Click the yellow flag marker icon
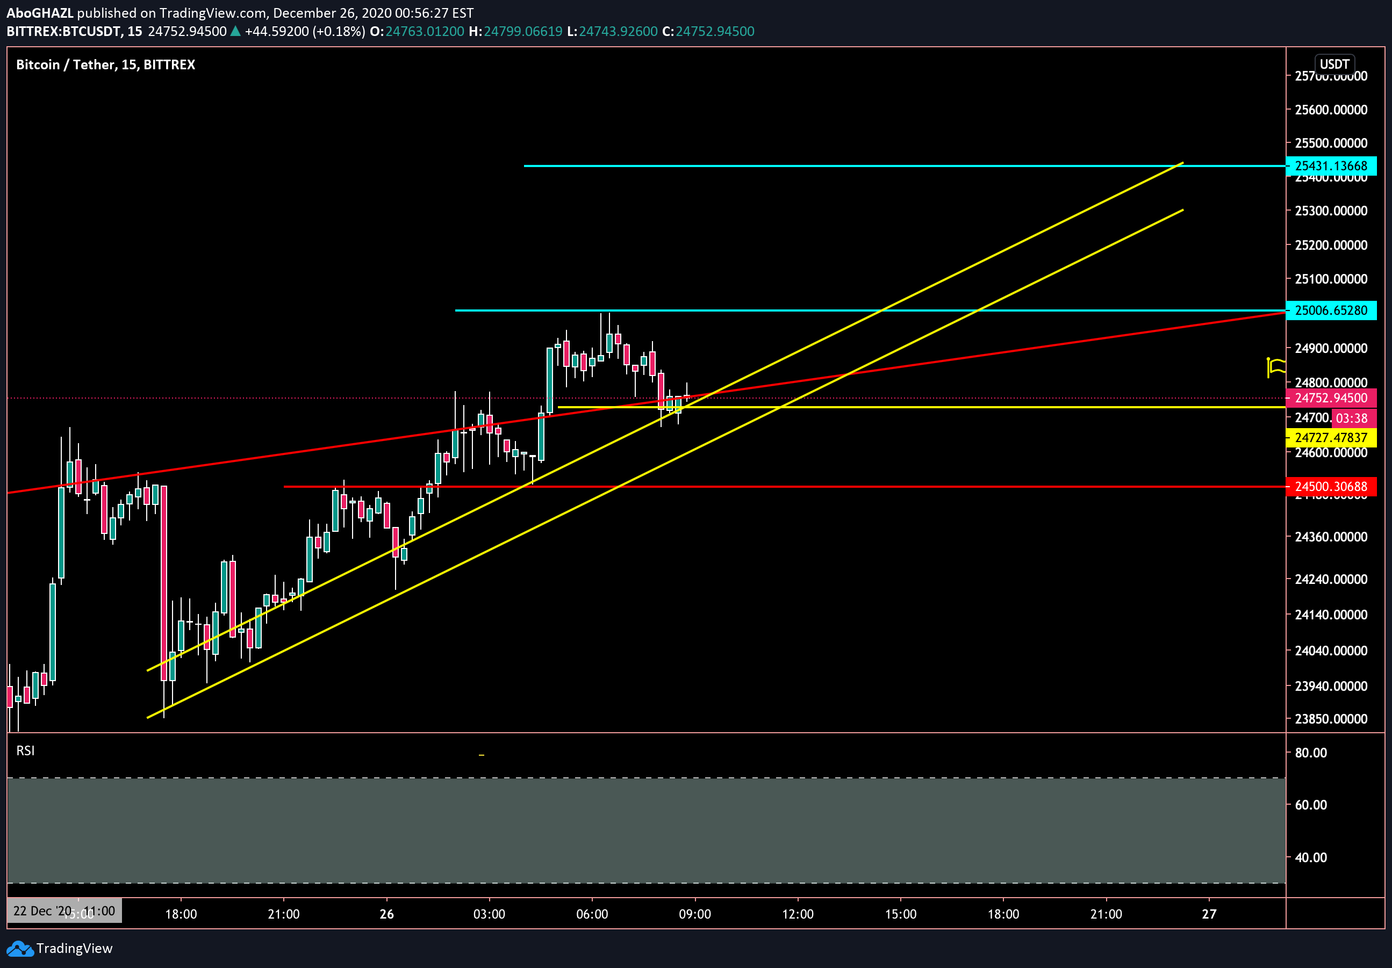The height and width of the screenshot is (968, 1392). click(1275, 367)
